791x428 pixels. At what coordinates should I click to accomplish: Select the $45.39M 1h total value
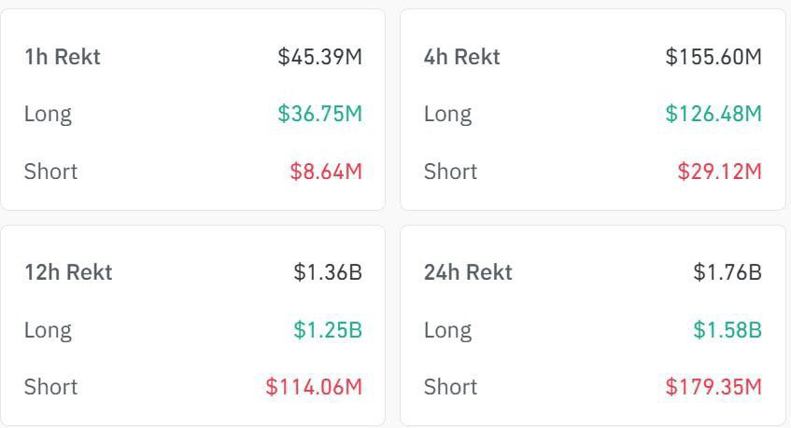tap(319, 57)
